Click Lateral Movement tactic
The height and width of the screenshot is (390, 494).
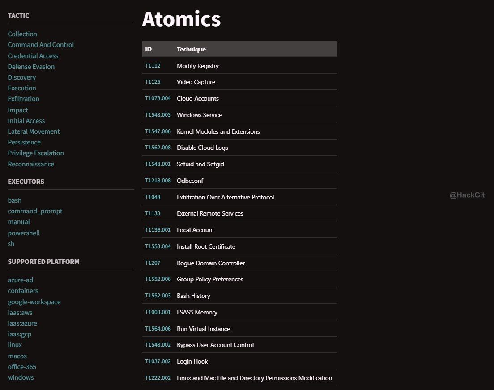[x=34, y=131]
